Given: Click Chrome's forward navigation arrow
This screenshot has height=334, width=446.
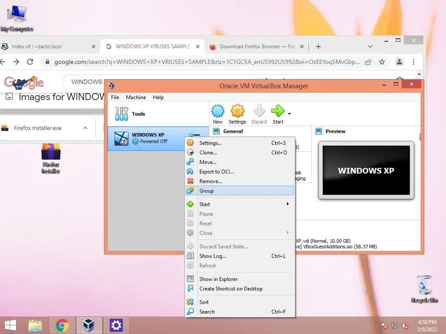Looking at the screenshot, I should (x=16, y=62).
